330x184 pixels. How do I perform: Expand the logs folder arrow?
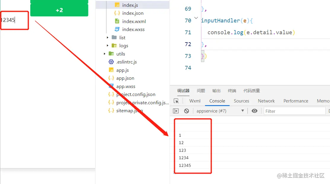[x=108, y=45]
